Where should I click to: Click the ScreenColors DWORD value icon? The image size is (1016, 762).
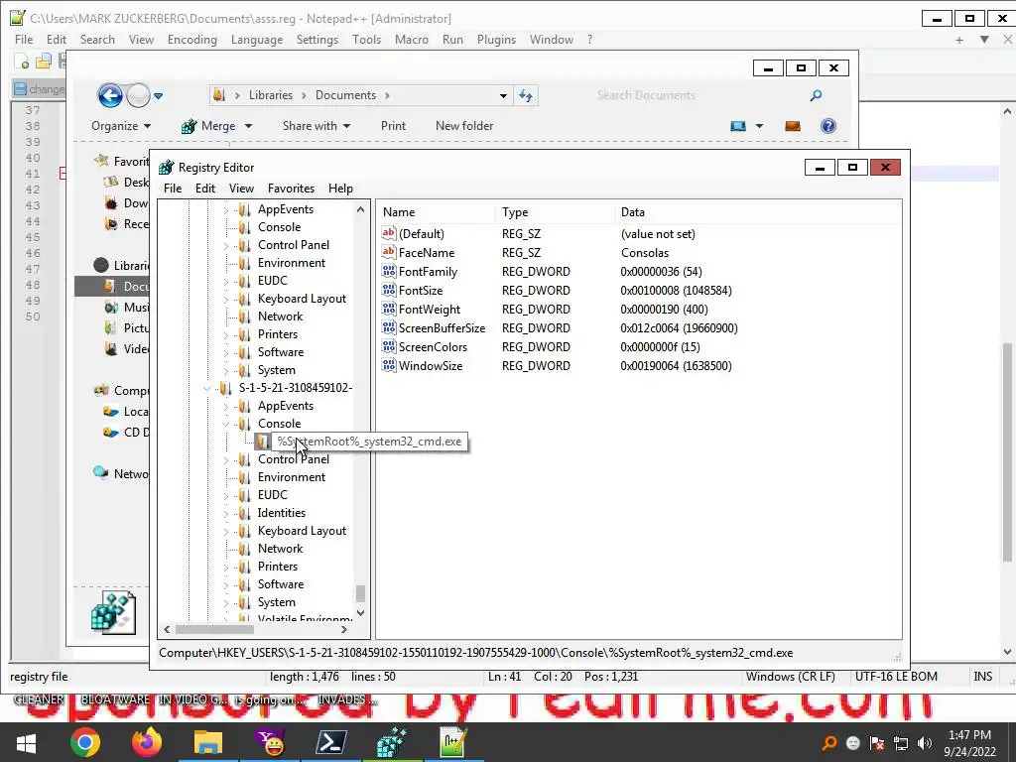(389, 346)
